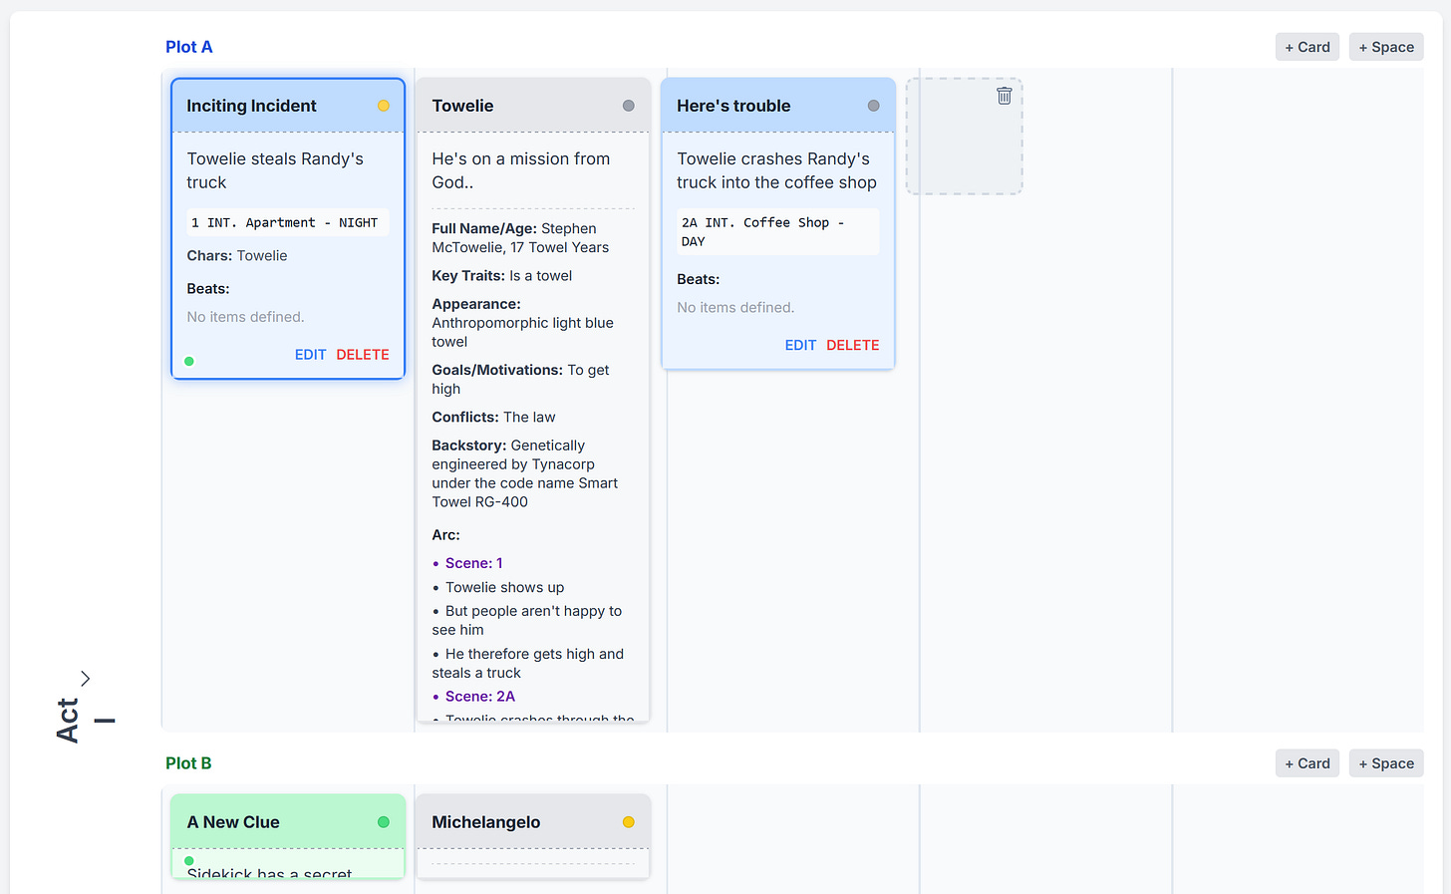Add a space to Plot A

click(x=1386, y=47)
